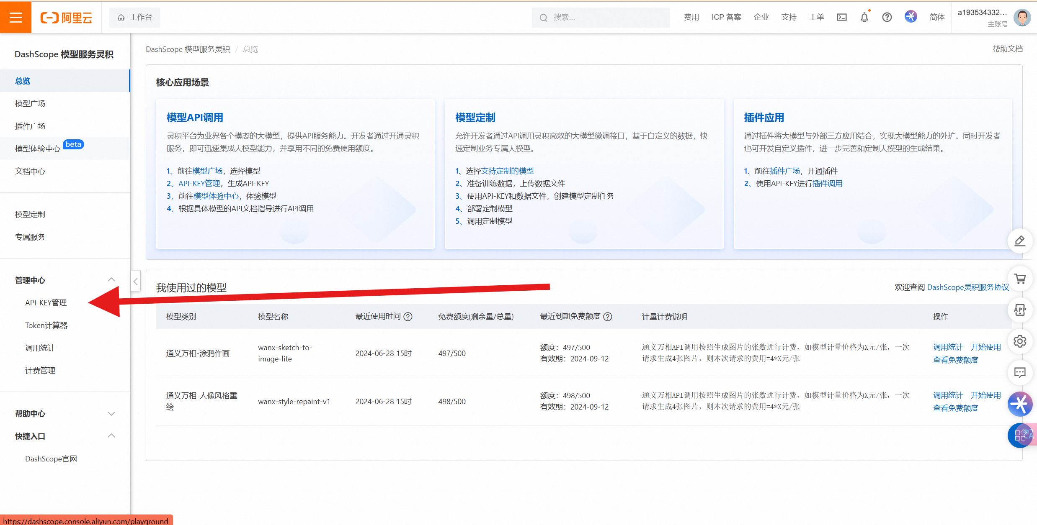The image size is (1037, 525).
Task: Open the shopping cart floating icon
Action: pyautogui.click(x=1020, y=279)
